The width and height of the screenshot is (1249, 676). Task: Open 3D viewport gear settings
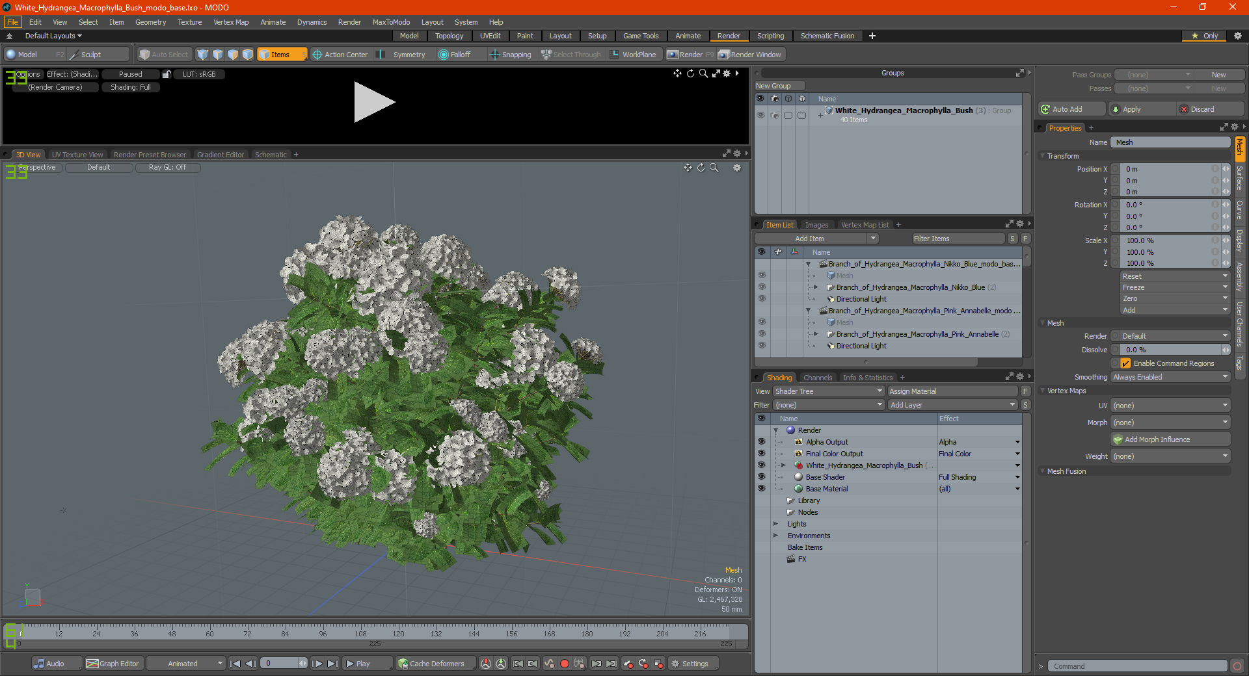pyautogui.click(x=737, y=168)
